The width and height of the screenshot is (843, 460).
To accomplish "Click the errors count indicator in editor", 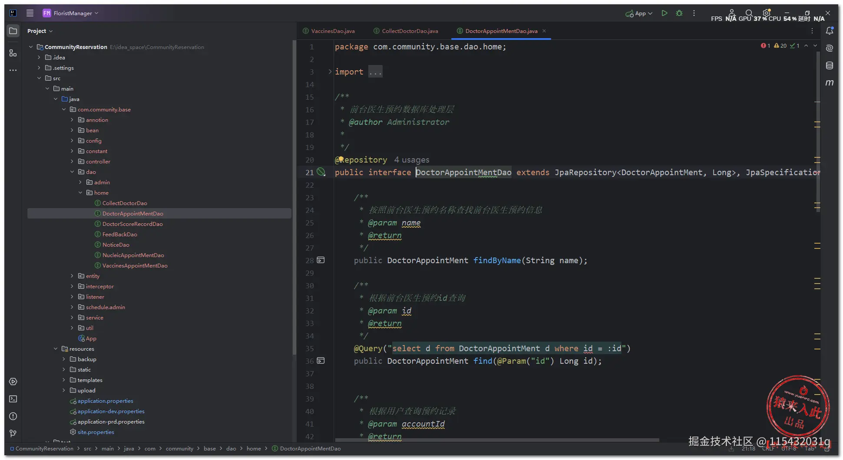I will [x=765, y=46].
